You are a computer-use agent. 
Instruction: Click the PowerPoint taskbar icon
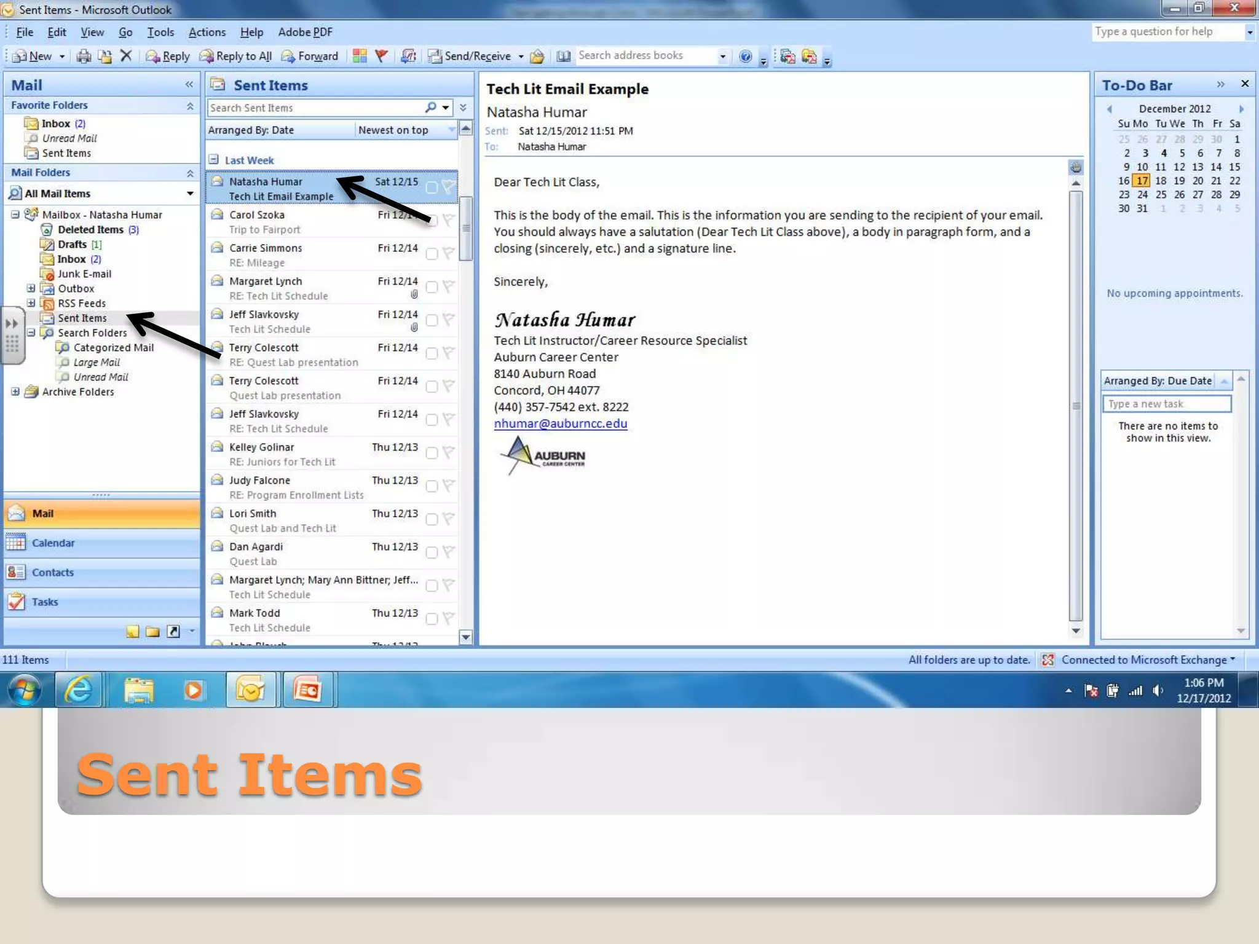pos(308,690)
